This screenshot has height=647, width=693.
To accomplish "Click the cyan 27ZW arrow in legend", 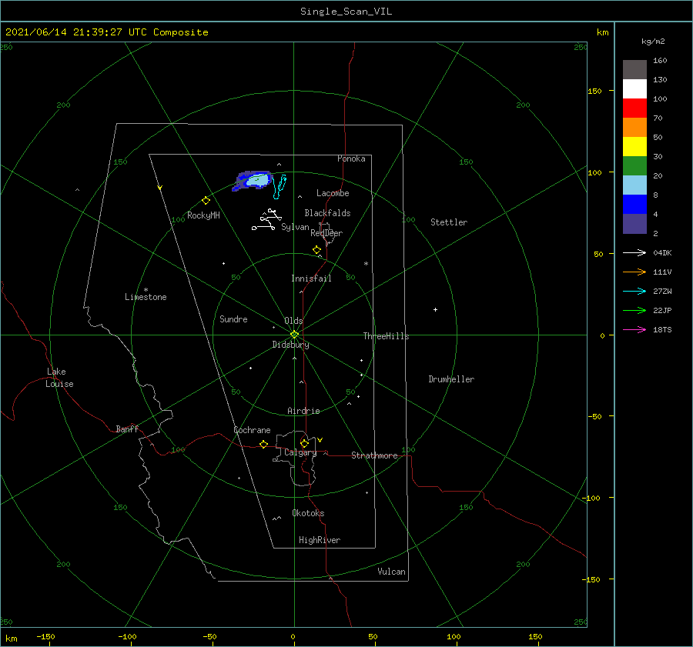I will pyautogui.click(x=634, y=292).
